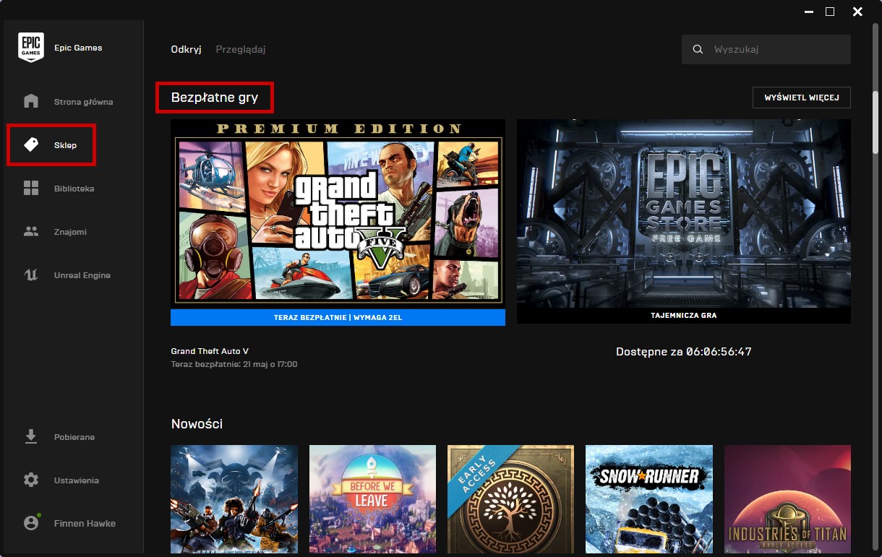Click the Teraz bezpłatnie blue banner
The image size is (882, 557).
pos(338,317)
